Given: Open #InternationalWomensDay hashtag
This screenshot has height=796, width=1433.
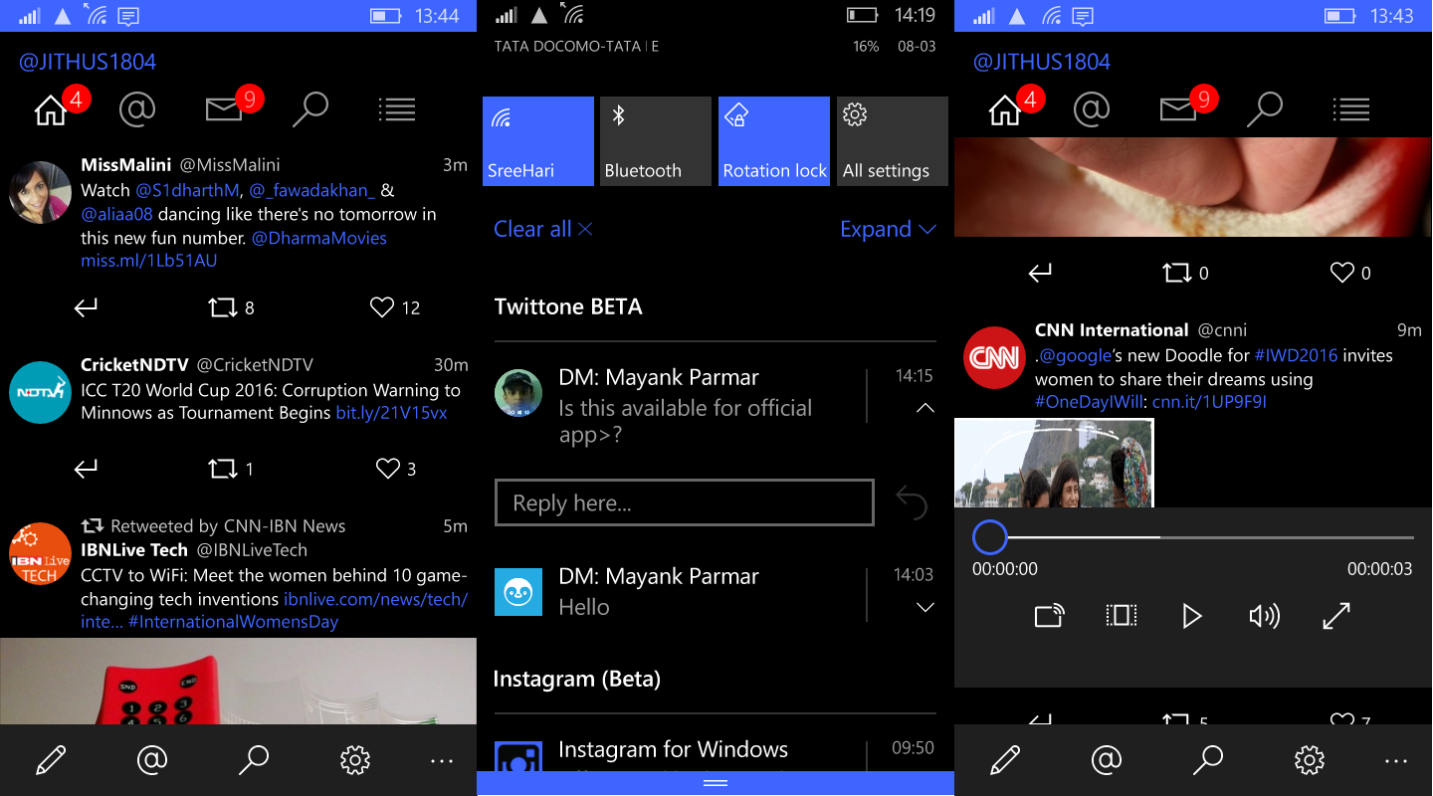Looking at the screenshot, I should point(234,622).
